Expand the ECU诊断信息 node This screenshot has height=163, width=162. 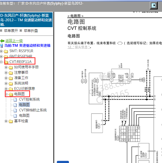[x=6, y=89]
